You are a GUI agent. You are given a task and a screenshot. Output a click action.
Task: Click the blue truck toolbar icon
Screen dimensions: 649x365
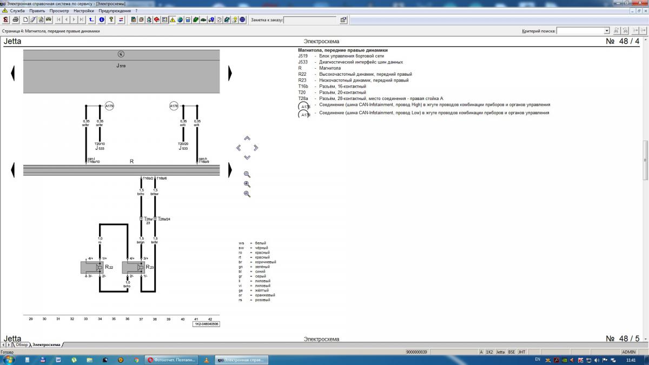[210, 20]
